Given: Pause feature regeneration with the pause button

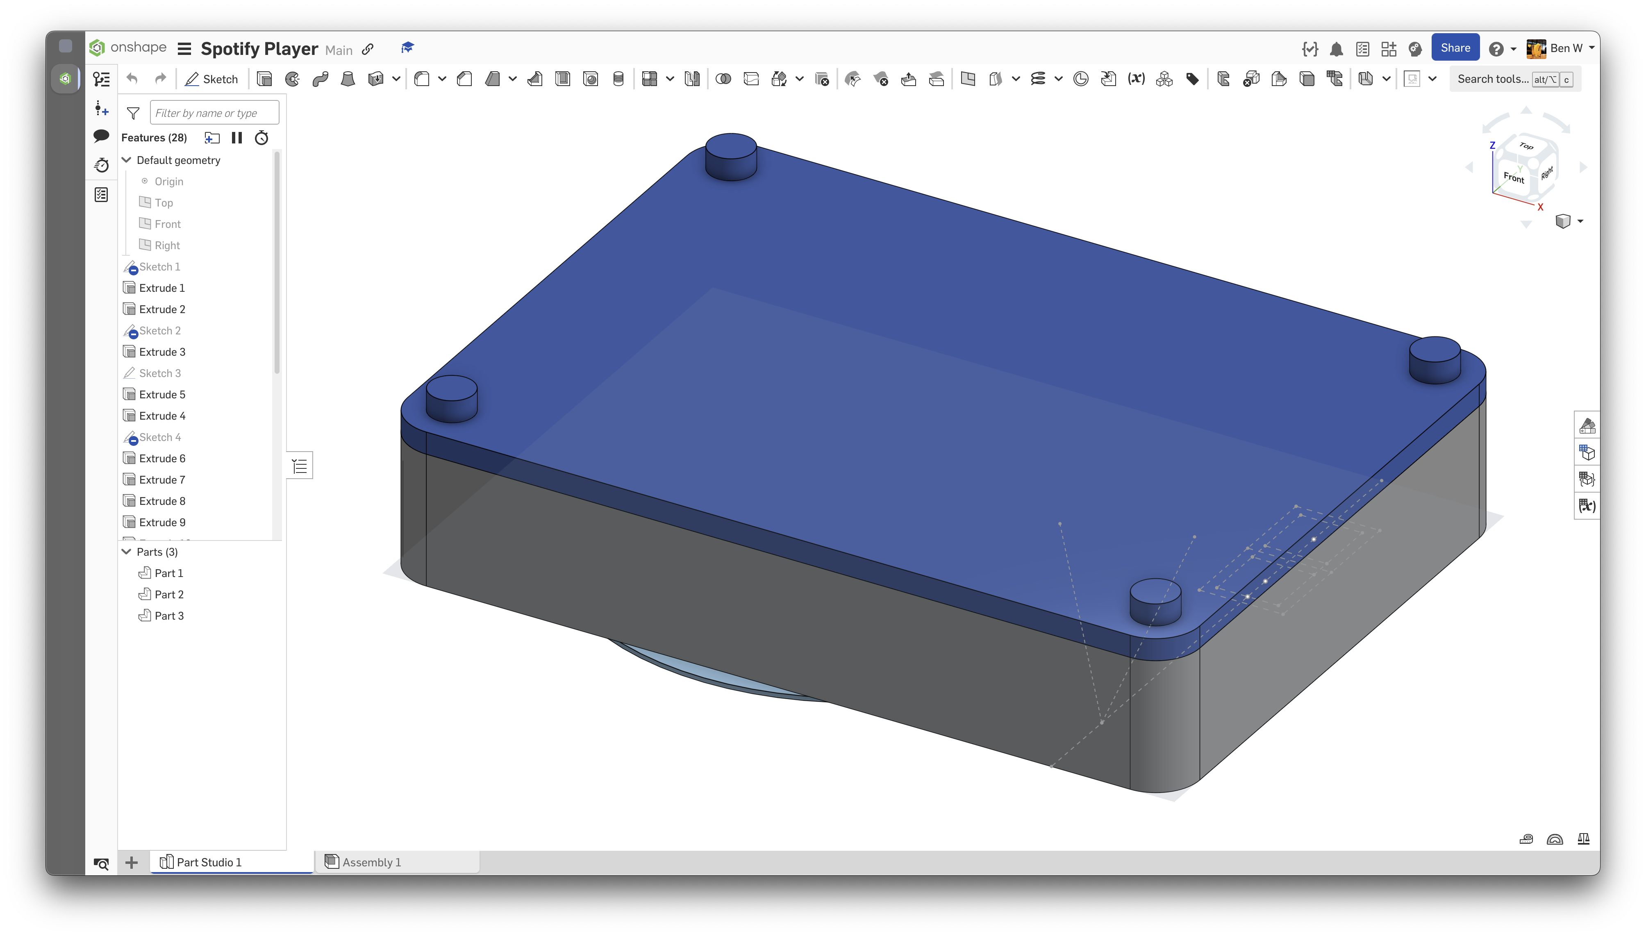Looking at the screenshot, I should click(x=236, y=138).
